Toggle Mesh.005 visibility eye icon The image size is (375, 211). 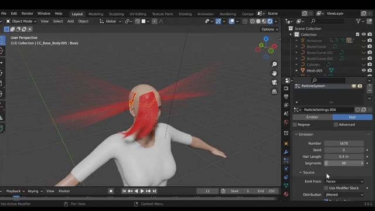[x=363, y=70]
